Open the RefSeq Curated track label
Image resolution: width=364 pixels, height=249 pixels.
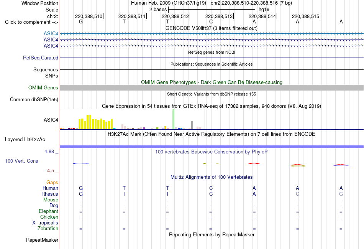(x=41, y=58)
